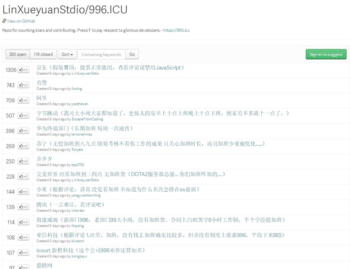This screenshot has width=350, height=269.
Task: Upvote the 完美世界 entry
Action: (x=23, y=176)
